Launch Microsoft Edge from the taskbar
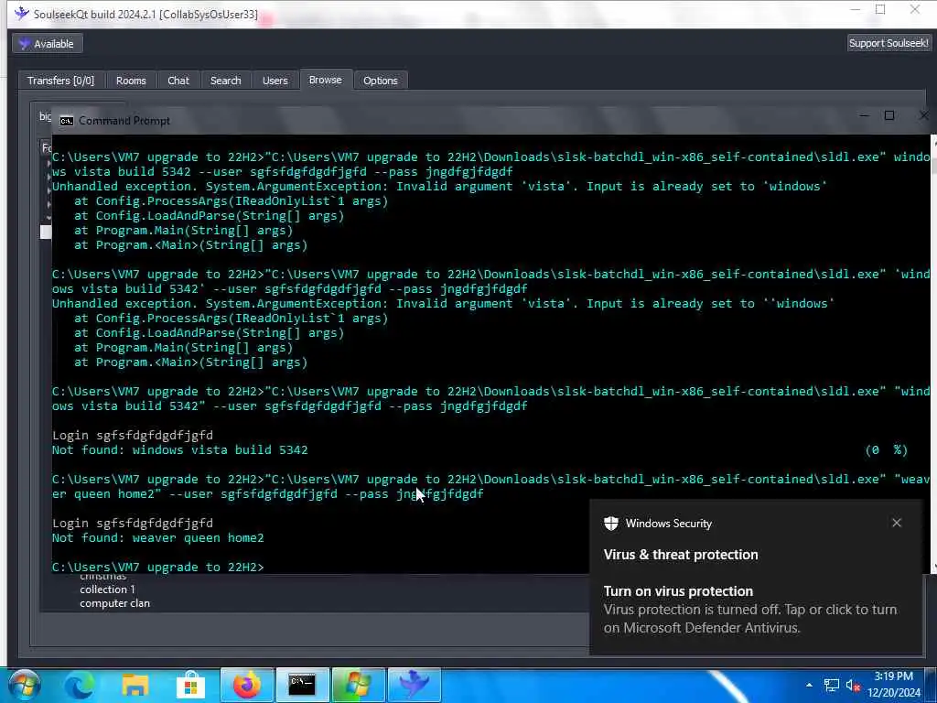Screen dimensions: 937x703 coord(81,685)
